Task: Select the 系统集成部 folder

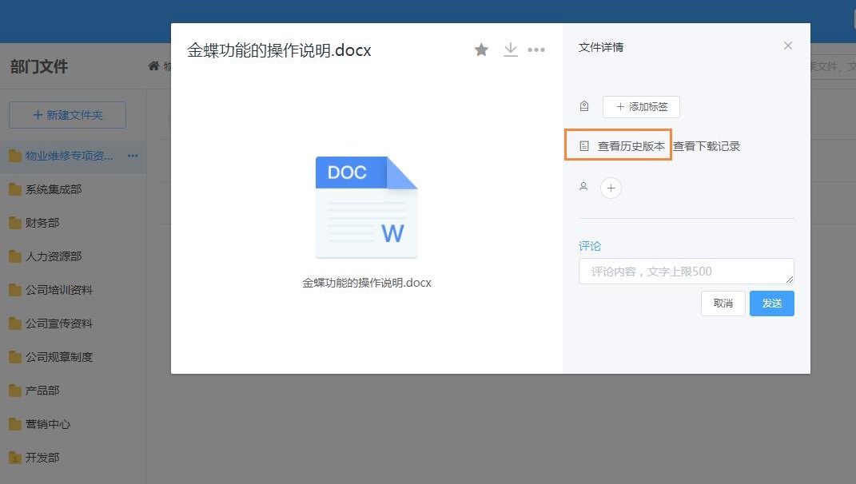Action: [54, 189]
